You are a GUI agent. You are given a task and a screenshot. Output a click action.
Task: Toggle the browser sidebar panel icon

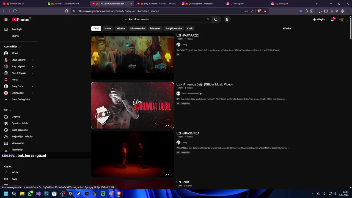click(x=326, y=11)
